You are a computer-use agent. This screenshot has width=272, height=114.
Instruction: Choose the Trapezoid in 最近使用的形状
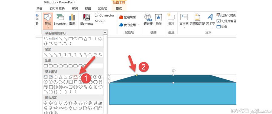[x=46, y=39]
